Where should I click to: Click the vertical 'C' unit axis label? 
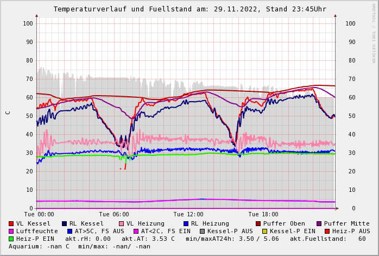(8, 113)
